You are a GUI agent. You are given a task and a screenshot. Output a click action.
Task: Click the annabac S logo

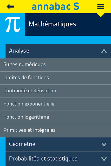(55, 6)
